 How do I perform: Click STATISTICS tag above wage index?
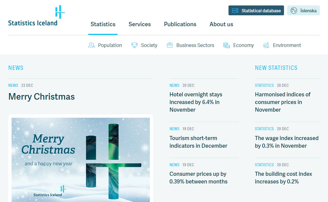tap(264, 129)
